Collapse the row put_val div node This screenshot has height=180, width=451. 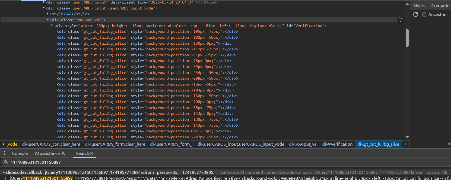click(48, 20)
